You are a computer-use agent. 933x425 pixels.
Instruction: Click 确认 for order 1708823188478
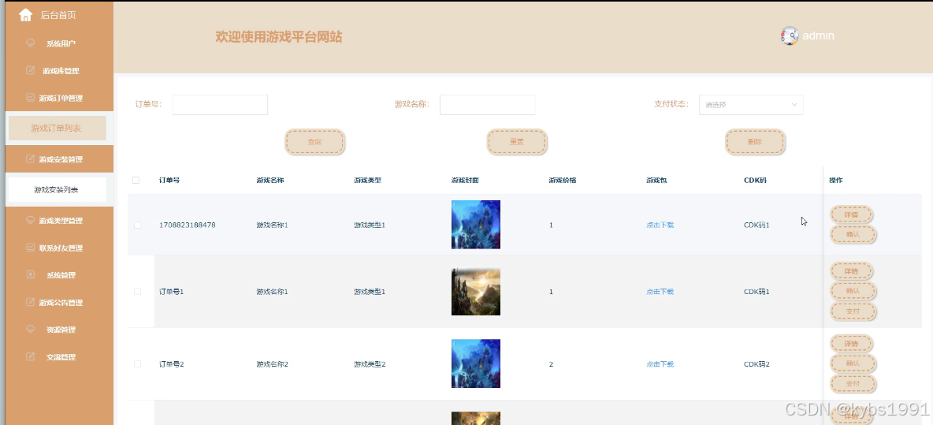(853, 234)
